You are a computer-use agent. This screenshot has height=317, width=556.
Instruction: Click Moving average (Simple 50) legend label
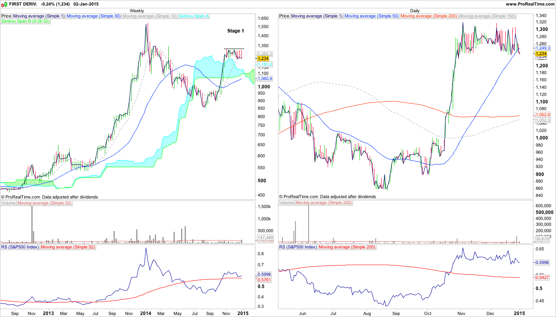pyautogui.click(x=372, y=16)
